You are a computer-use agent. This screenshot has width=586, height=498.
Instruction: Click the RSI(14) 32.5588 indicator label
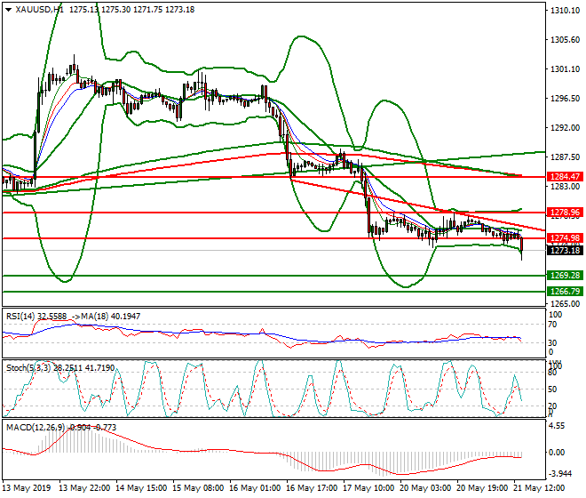[37, 317]
